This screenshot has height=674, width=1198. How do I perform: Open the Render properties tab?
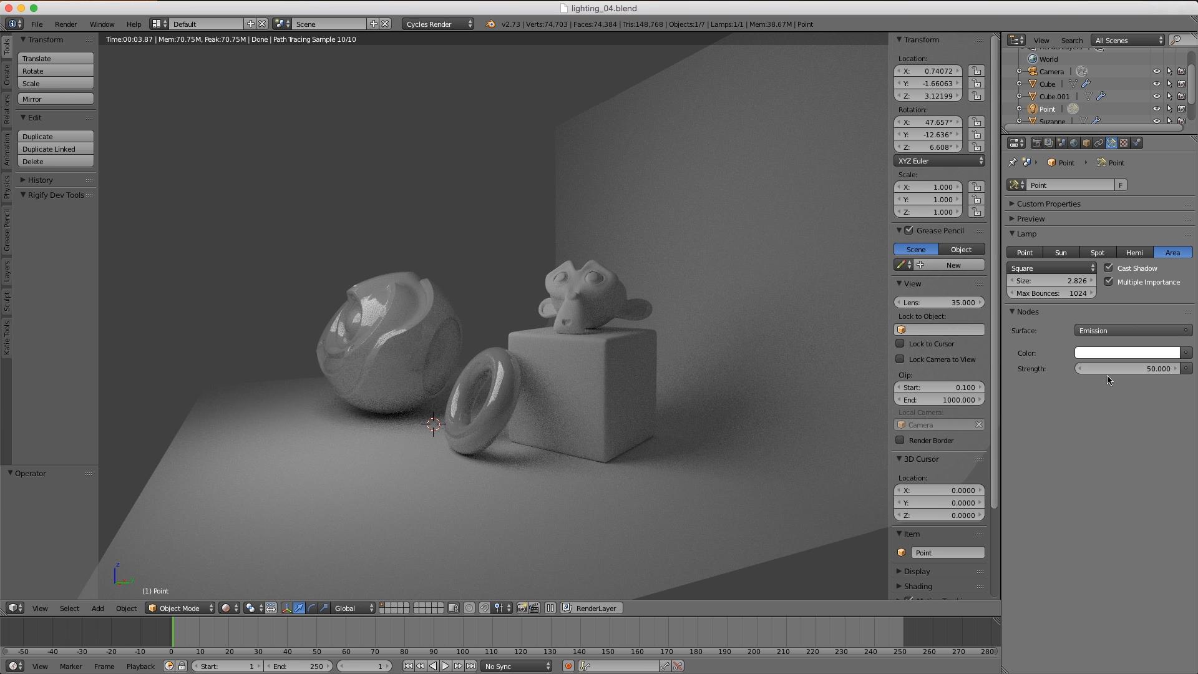pos(1036,143)
